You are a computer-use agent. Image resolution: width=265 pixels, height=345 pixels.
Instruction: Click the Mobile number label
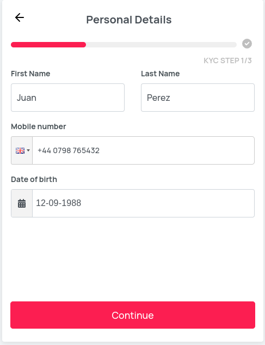click(39, 126)
